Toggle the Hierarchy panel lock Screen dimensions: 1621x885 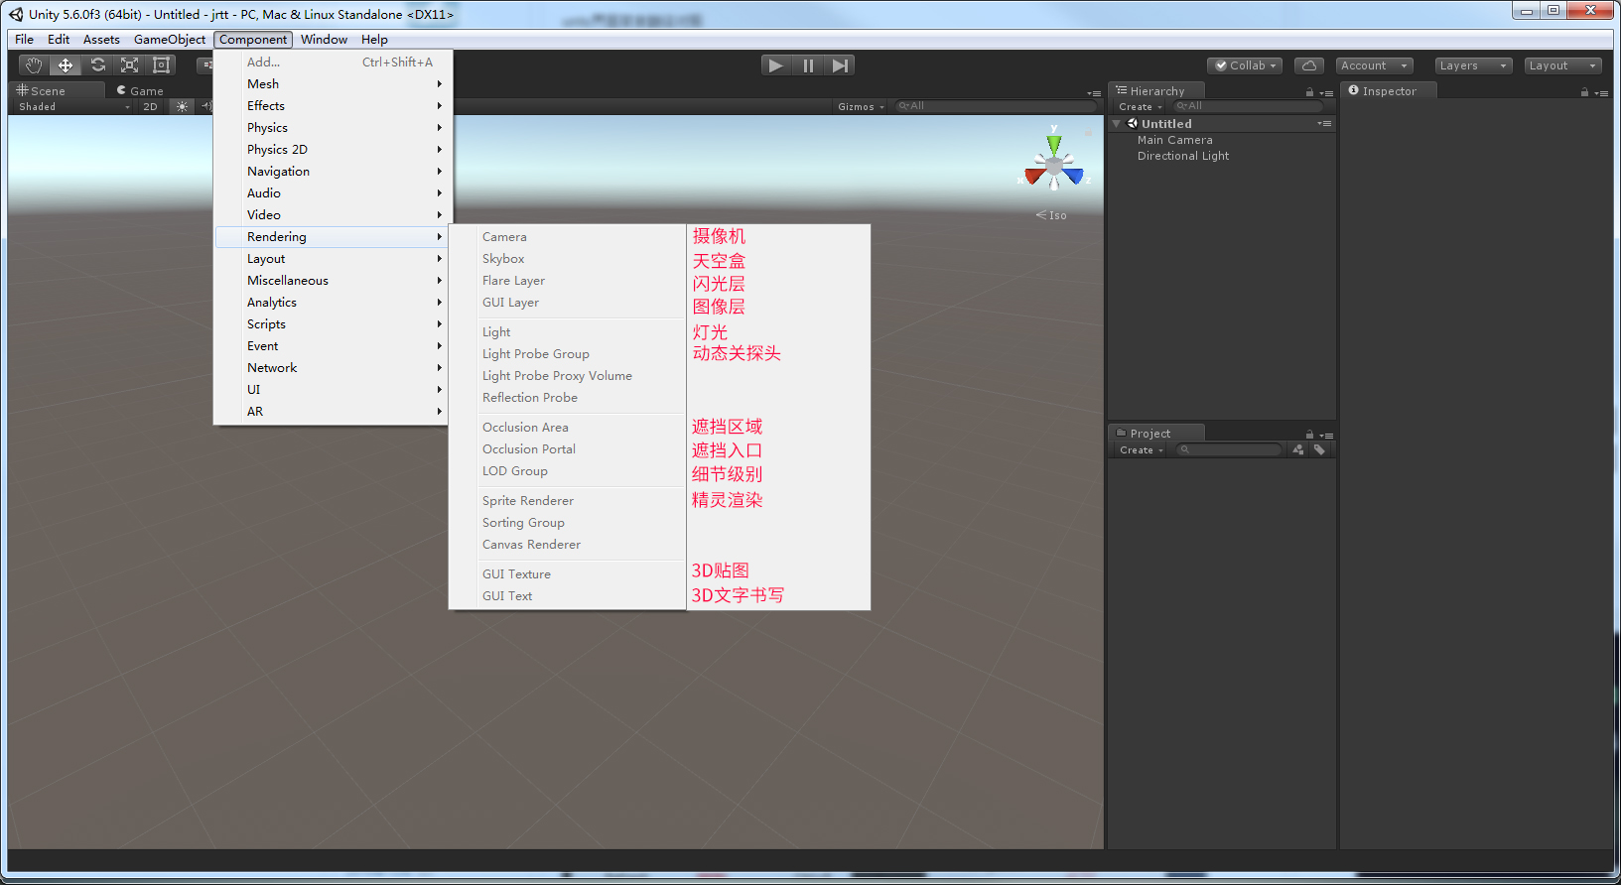[1309, 92]
